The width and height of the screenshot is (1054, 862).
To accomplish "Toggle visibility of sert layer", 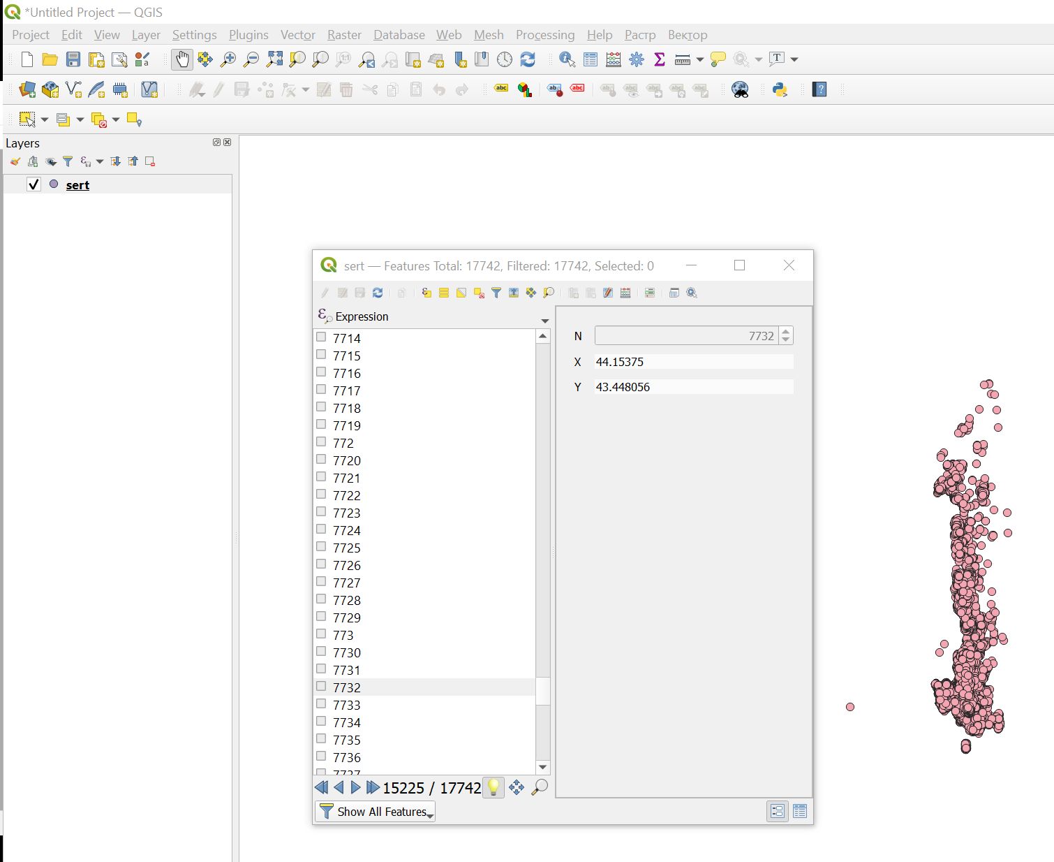I will click(34, 184).
